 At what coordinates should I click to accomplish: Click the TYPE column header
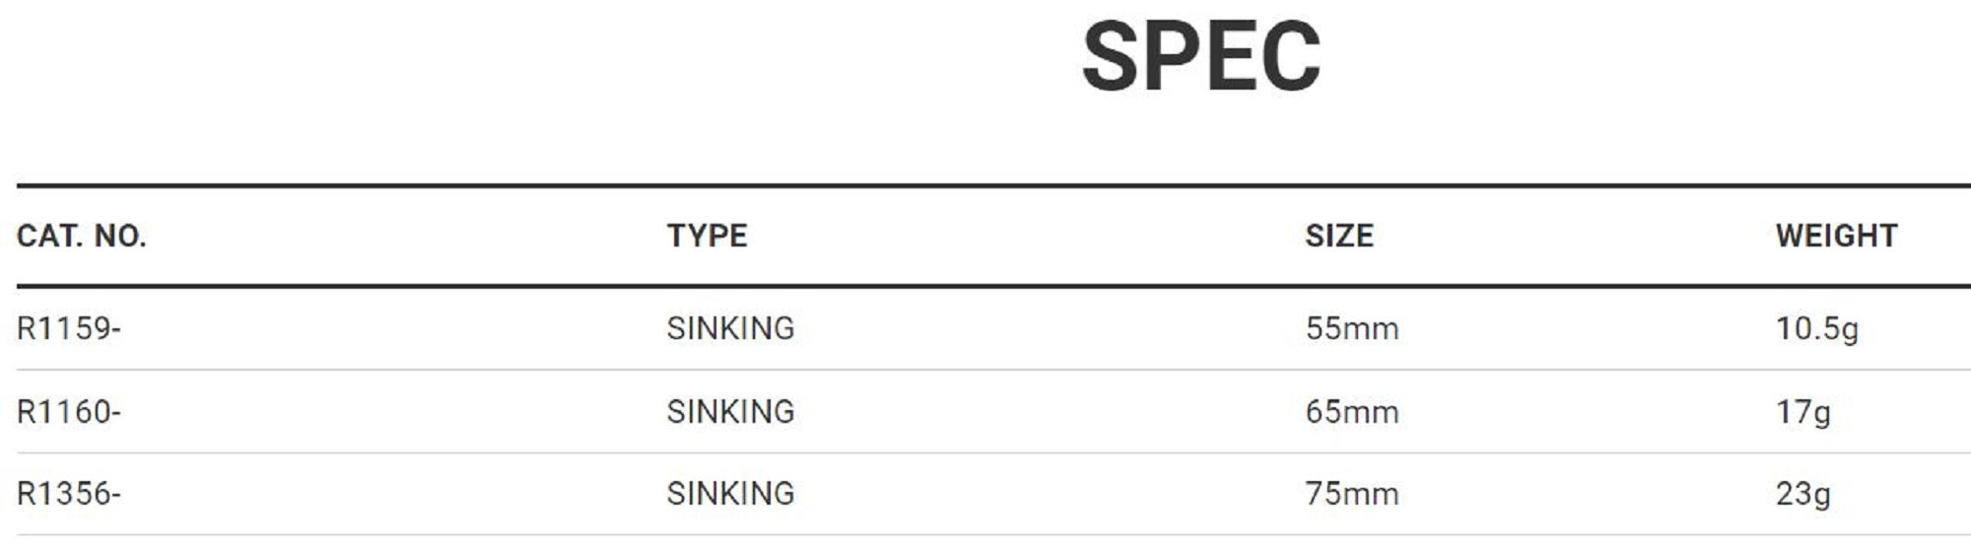(x=707, y=236)
